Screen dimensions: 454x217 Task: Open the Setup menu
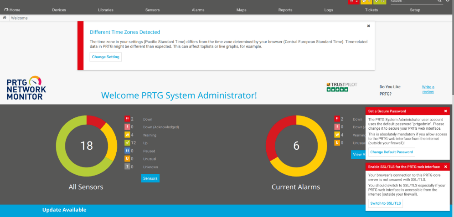[415, 10]
